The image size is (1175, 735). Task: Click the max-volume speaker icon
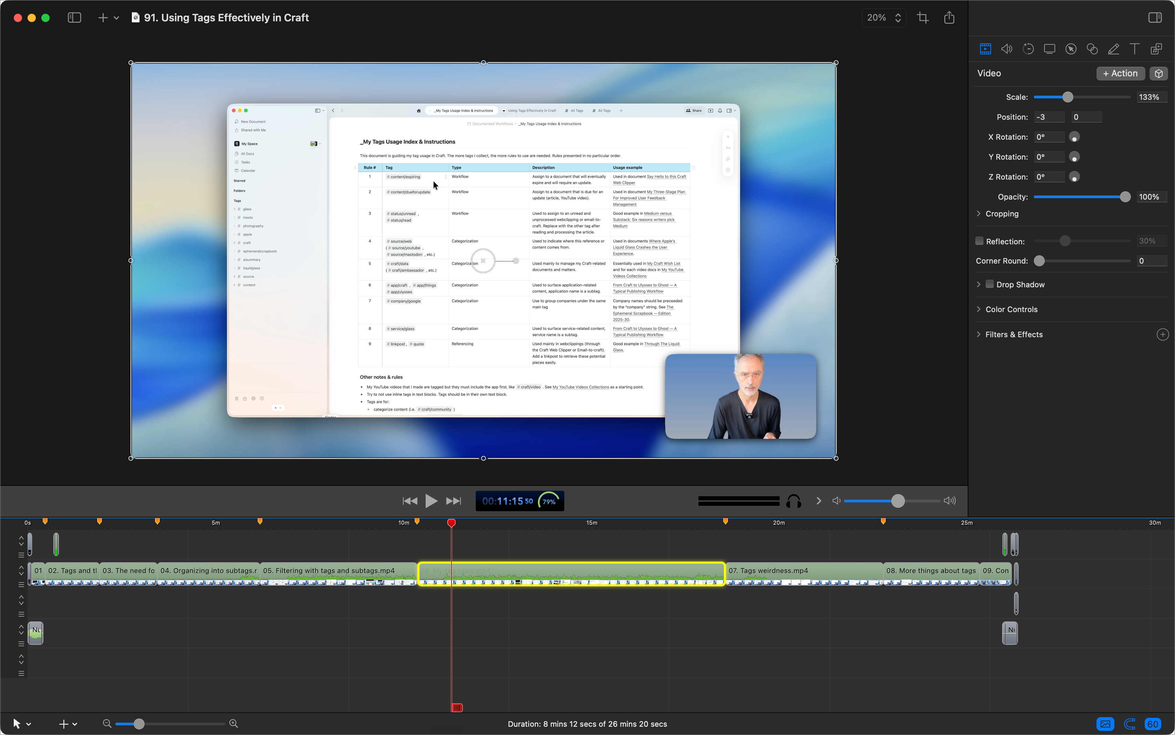coord(950,501)
